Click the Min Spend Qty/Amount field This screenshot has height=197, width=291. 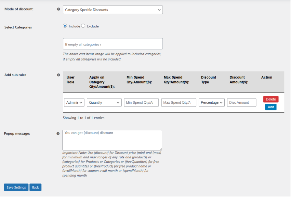[x=141, y=102]
